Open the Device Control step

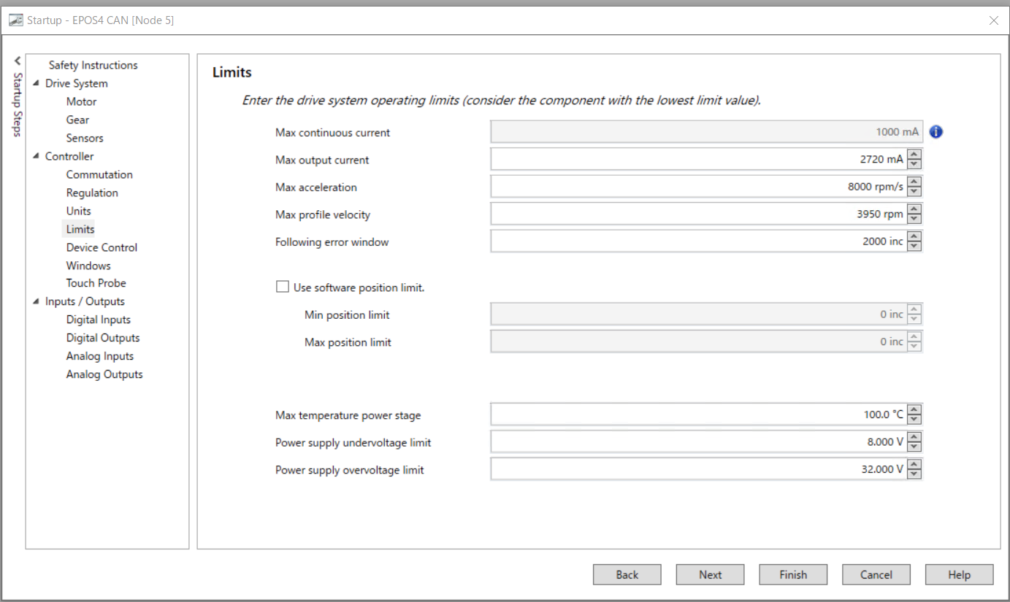point(102,247)
